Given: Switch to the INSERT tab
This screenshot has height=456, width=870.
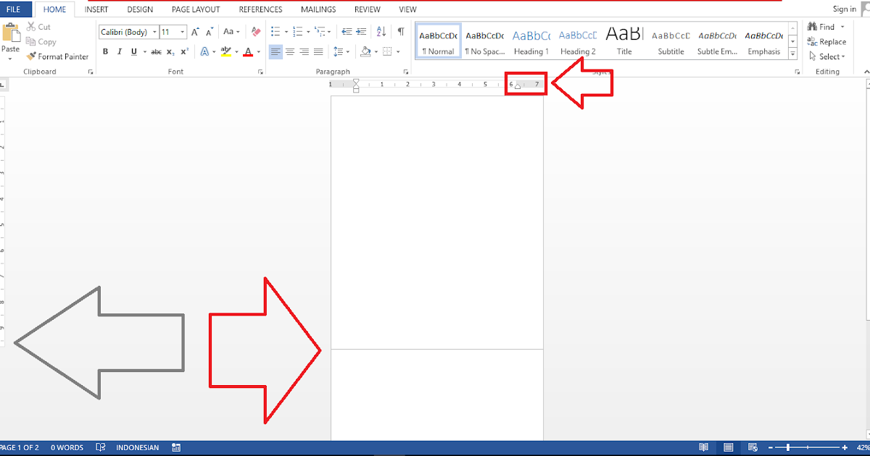Looking at the screenshot, I should (x=96, y=9).
